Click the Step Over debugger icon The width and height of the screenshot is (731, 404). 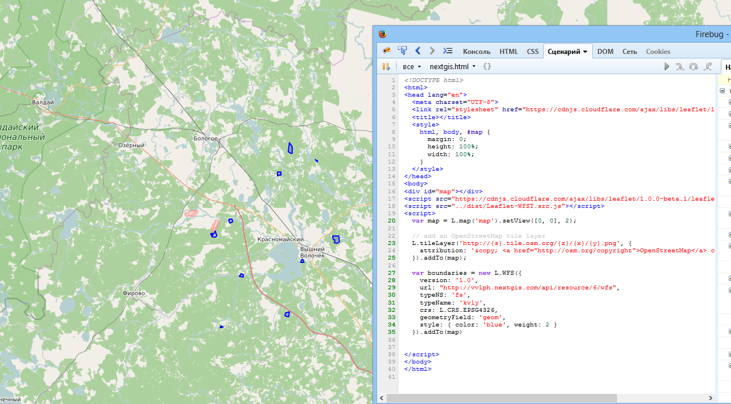coord(693,66)
